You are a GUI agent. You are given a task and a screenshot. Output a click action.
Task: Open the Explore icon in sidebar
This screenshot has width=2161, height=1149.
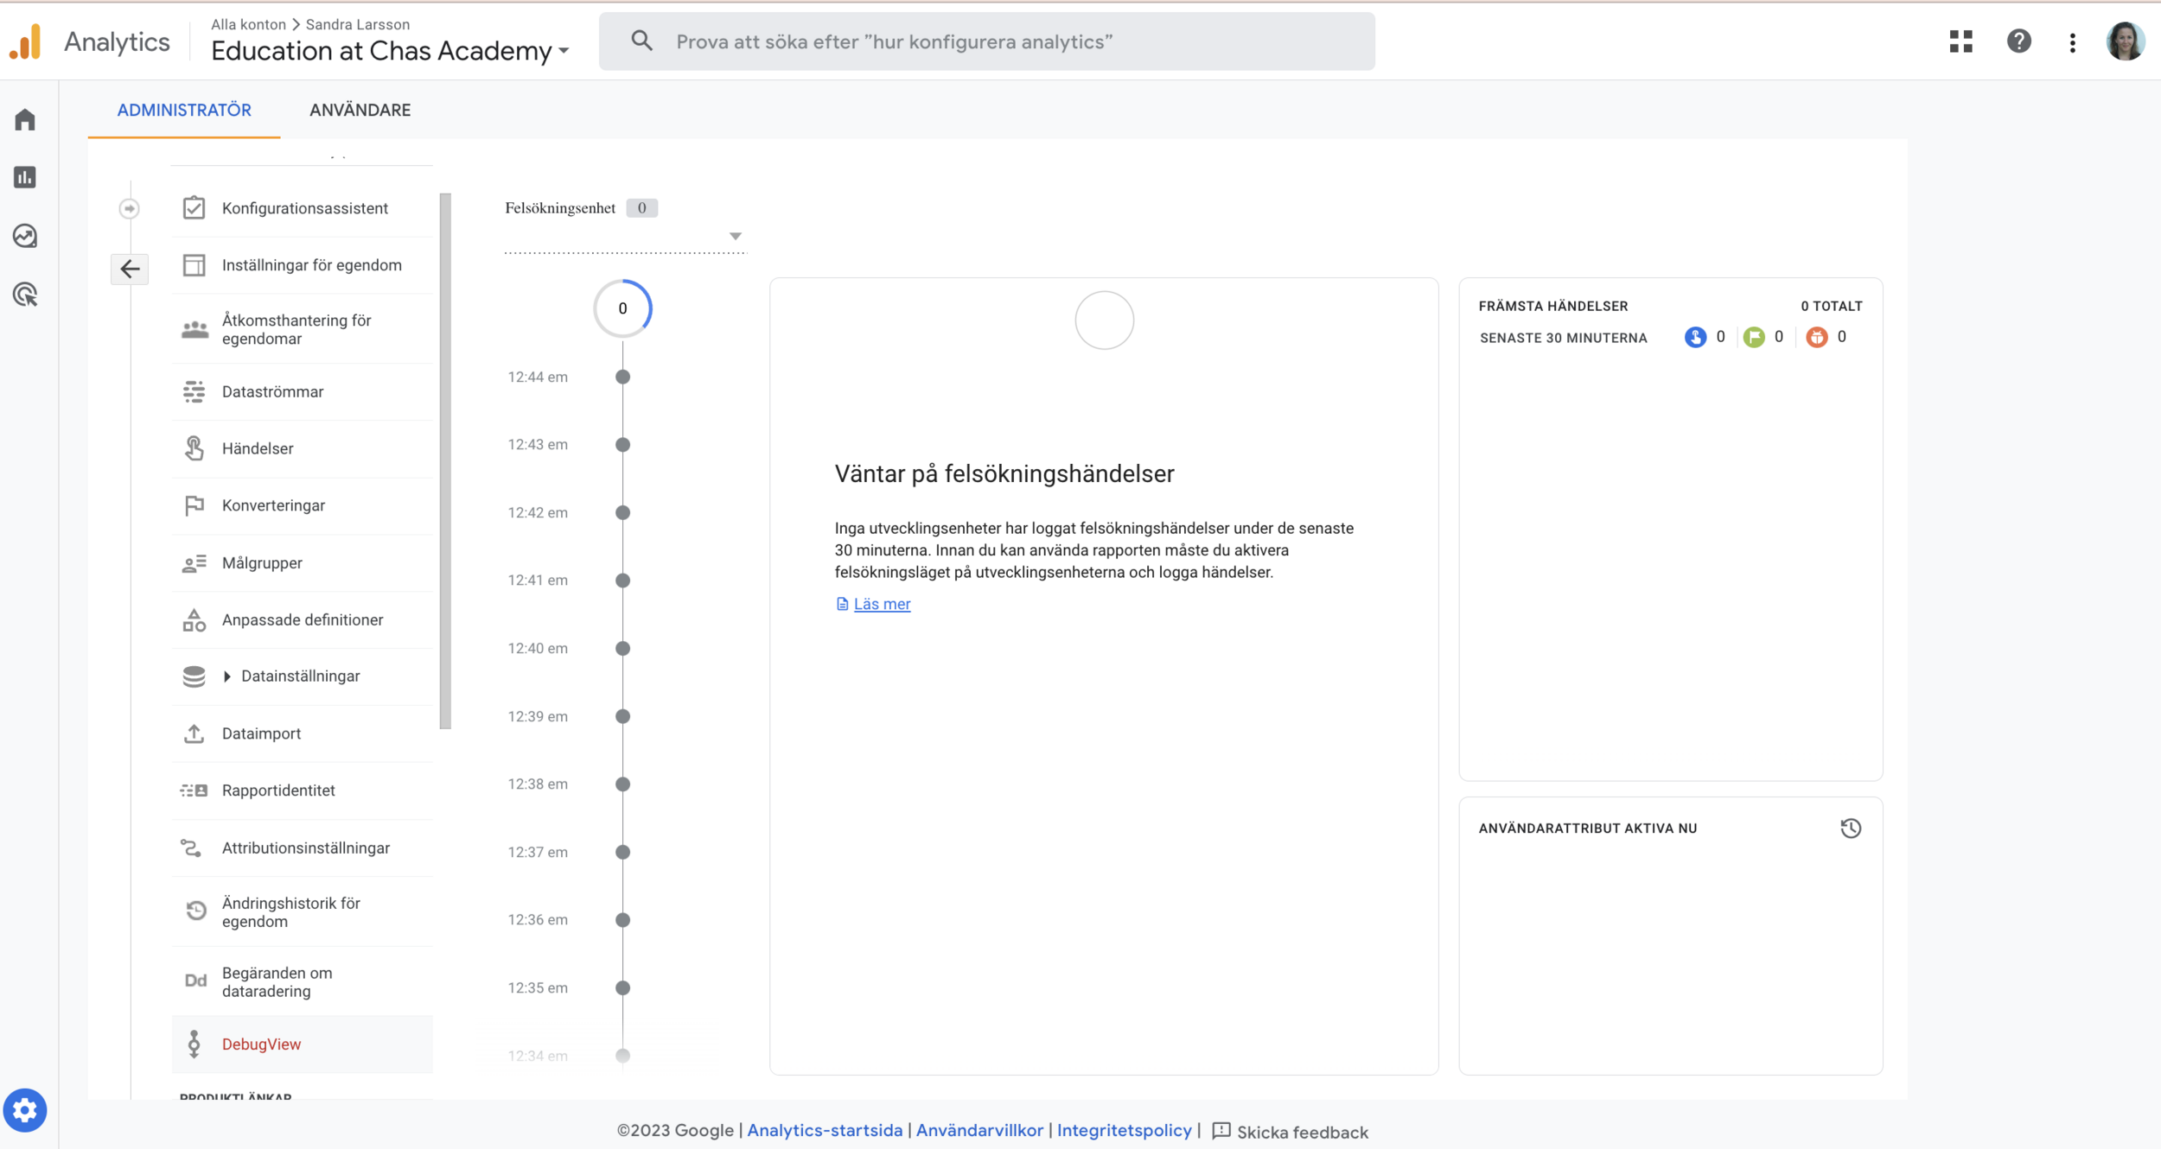(x=25, y=236)
